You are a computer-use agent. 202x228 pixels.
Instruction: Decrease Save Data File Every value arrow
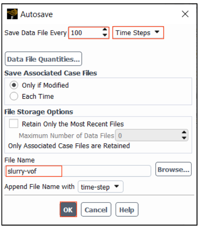(x=105, y=35)
